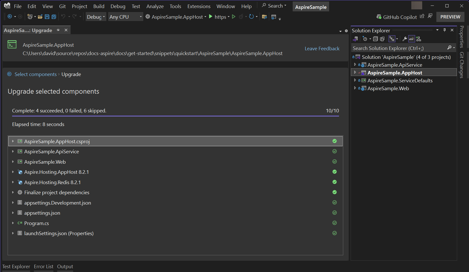This screenshot has width=469, height=272.
Task: Switch views icon in Solution Explorer
Action: click(355, 39)
